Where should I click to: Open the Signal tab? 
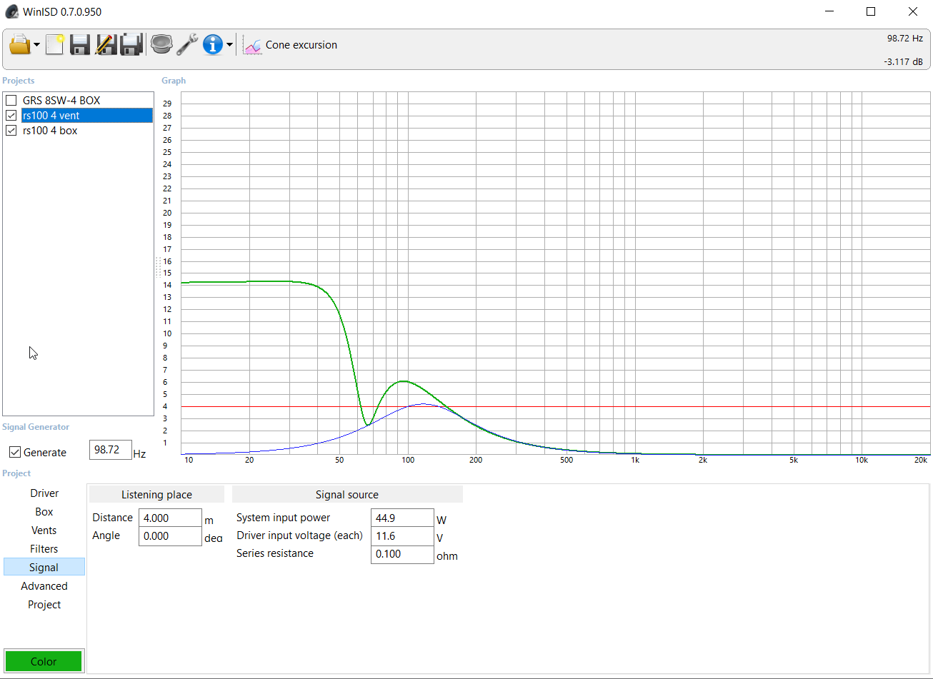point(44,568)
